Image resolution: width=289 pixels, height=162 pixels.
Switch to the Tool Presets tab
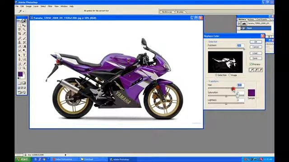[262, 19]
